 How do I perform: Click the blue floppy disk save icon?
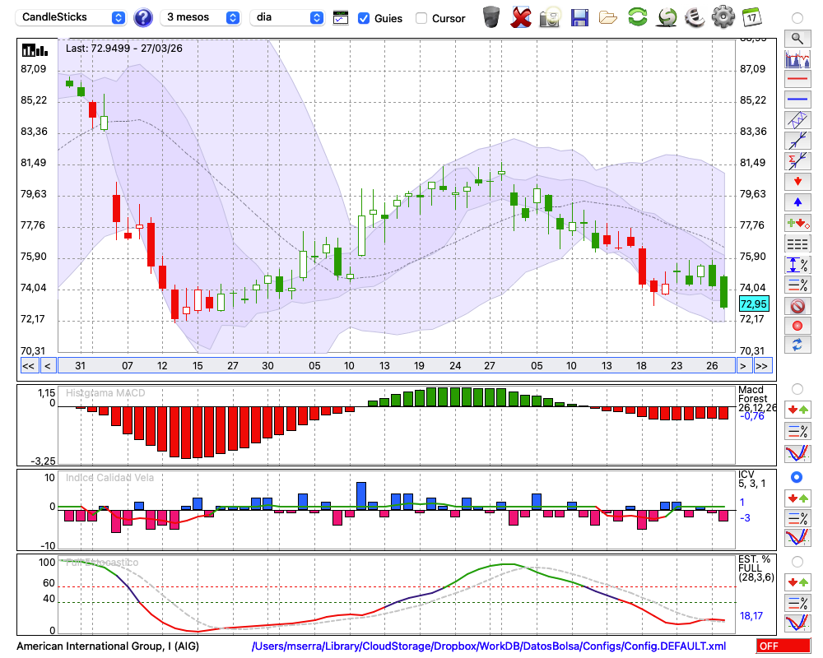pyautogui.click(x=579, y=17)
